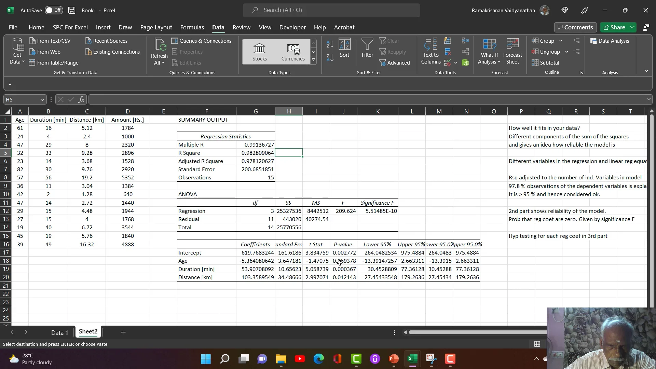The height and width of the screenshot is (369, 656).
Task: Open the Comments pane
Action: point(575,27)
